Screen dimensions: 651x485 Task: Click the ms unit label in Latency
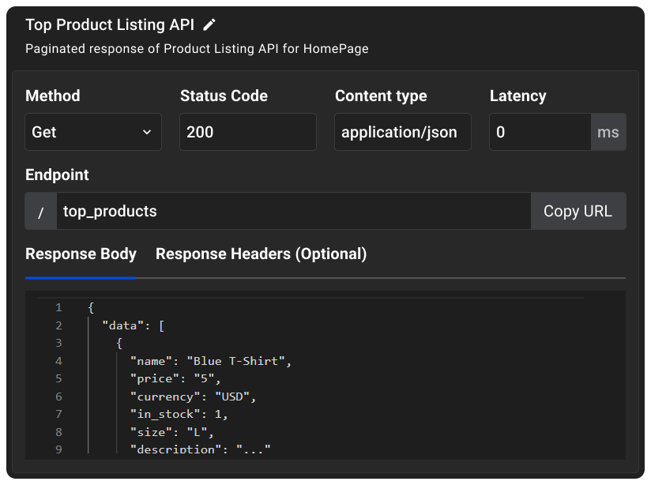tap(608, 132)
